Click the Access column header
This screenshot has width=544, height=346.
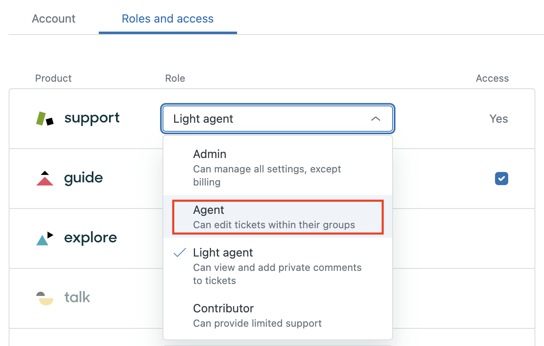(x=492, y=78)
